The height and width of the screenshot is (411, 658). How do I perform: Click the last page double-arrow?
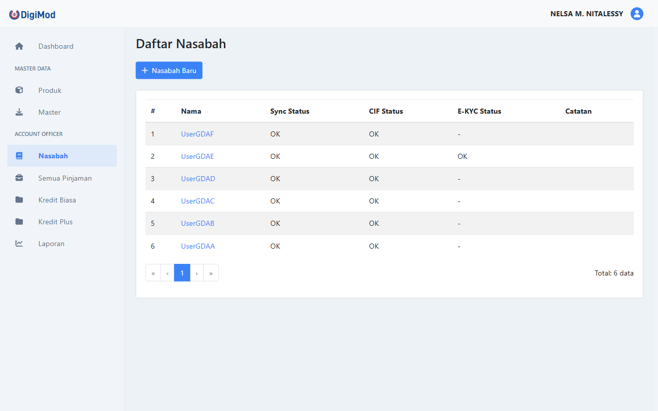(x=211, y=272)
